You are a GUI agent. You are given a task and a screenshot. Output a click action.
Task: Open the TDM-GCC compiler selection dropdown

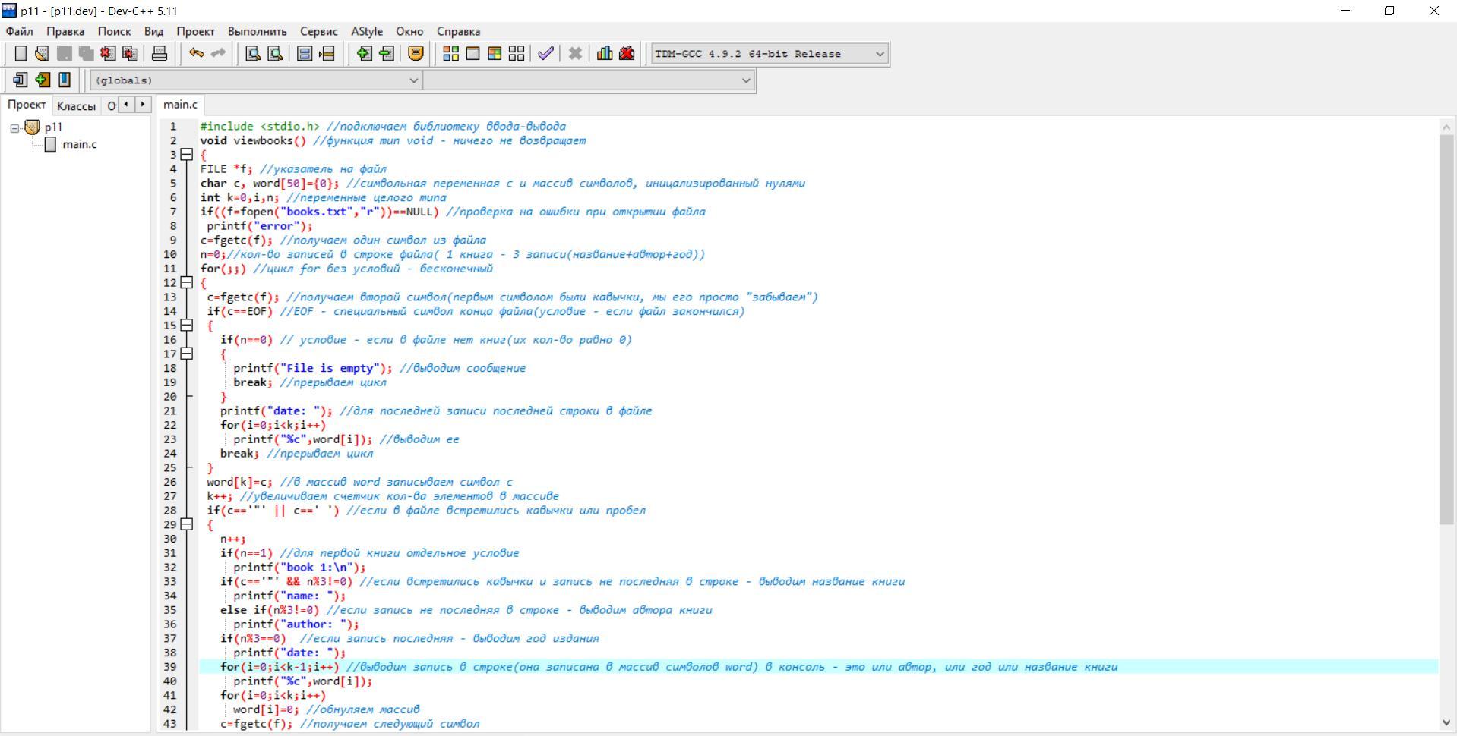point(769,54)
